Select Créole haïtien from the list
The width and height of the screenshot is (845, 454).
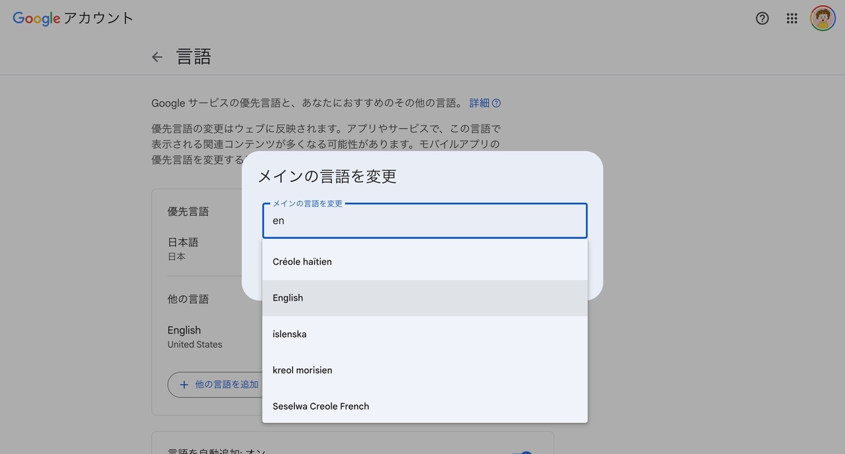tap(424, 262)
